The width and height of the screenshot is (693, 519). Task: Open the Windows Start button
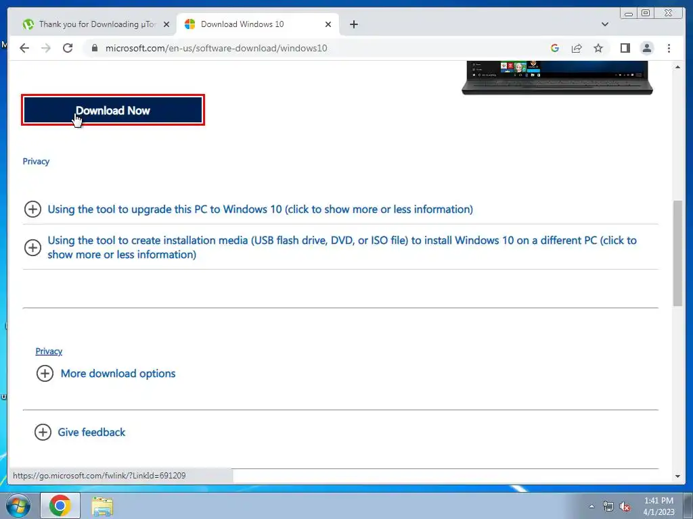tap(18, 505)
